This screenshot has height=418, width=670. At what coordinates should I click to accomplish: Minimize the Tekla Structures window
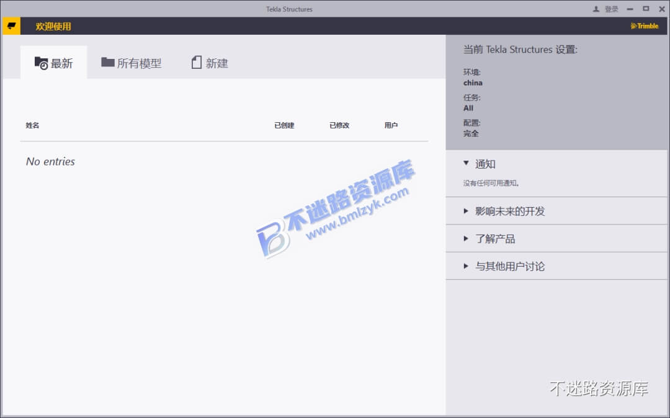coord(630,9)
